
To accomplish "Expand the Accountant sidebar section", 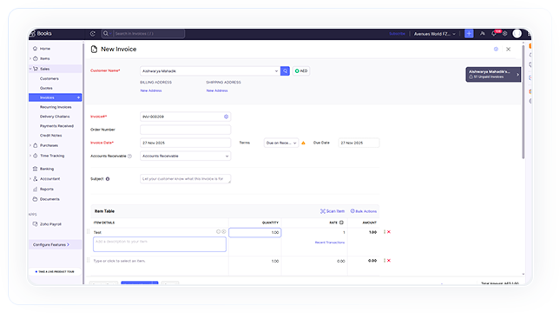I will 30,178.
